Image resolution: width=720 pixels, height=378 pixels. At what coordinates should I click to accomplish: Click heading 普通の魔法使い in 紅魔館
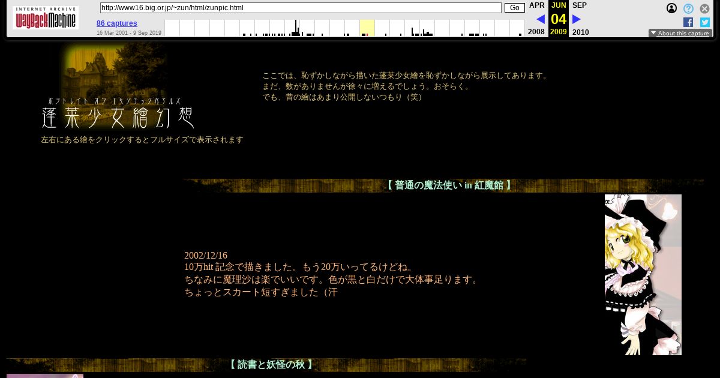pos(449,185)
